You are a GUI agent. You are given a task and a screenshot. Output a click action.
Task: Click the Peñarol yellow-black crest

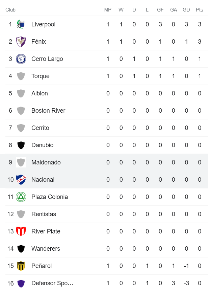[x=21, y=266]
